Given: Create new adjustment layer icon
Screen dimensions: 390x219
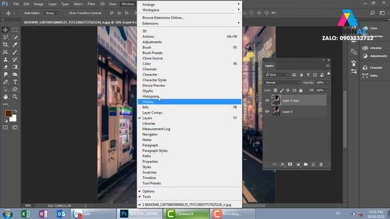Looking at the screenshot, I should 298,164.
